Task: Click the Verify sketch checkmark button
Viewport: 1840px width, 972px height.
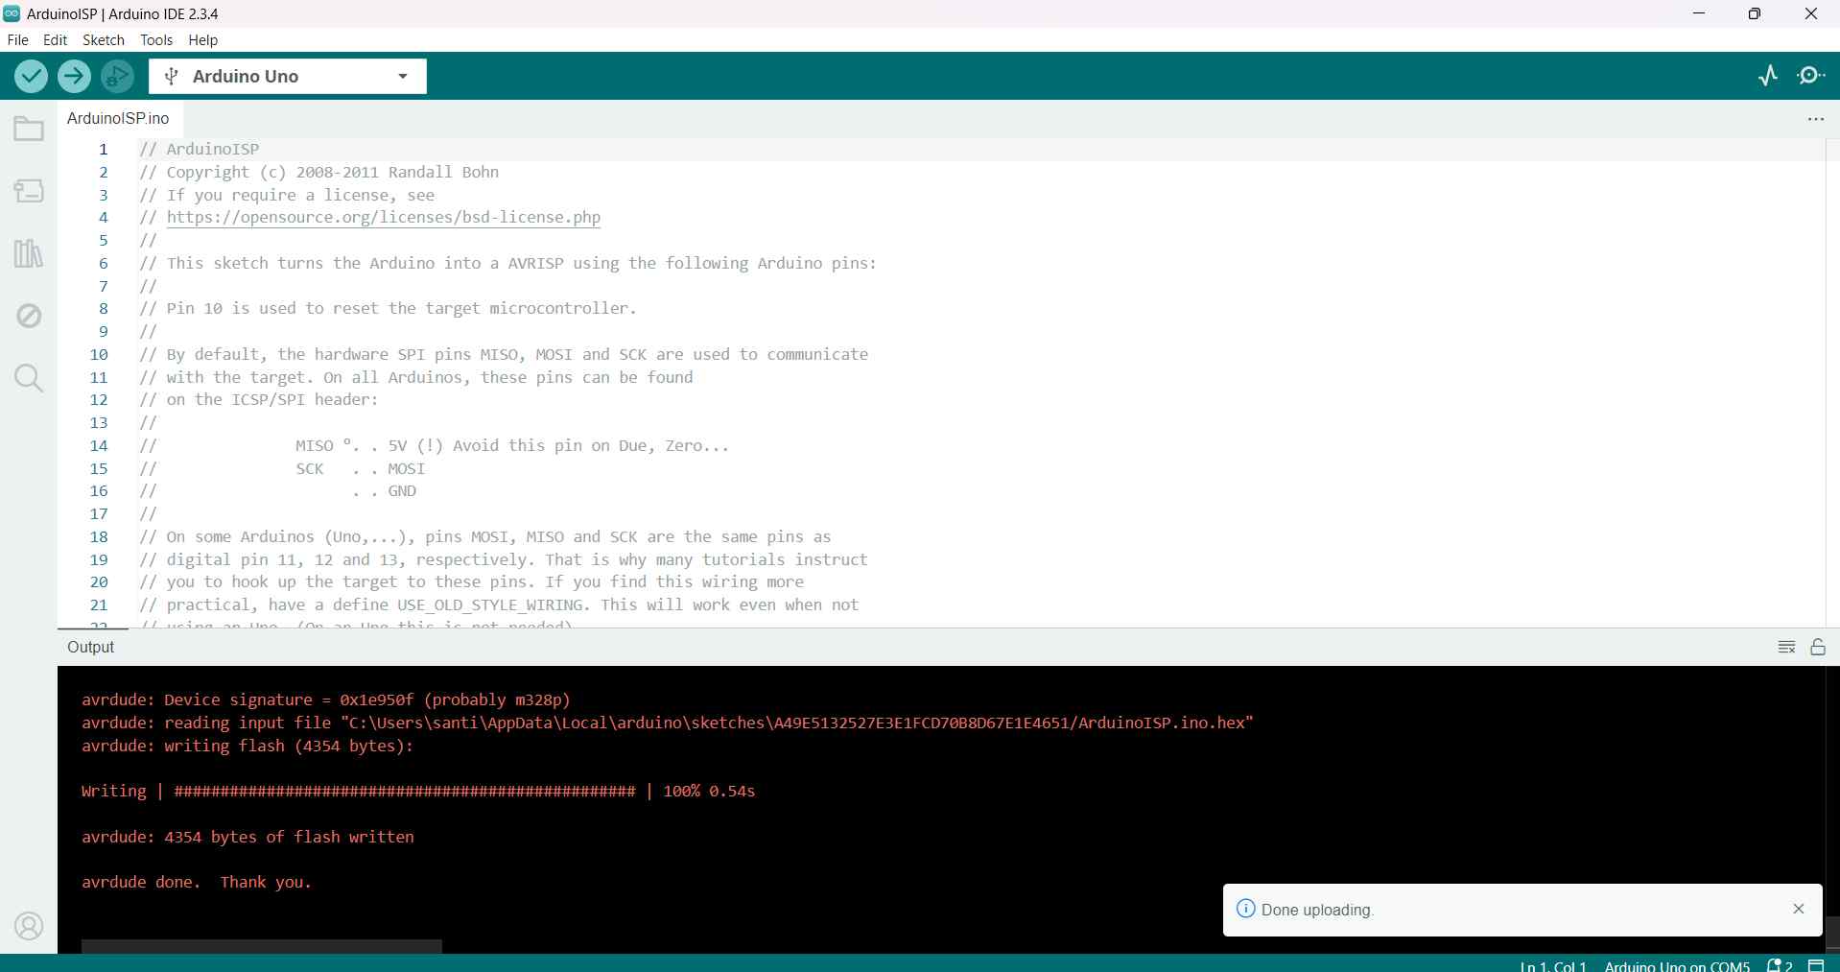Action: 31,77
